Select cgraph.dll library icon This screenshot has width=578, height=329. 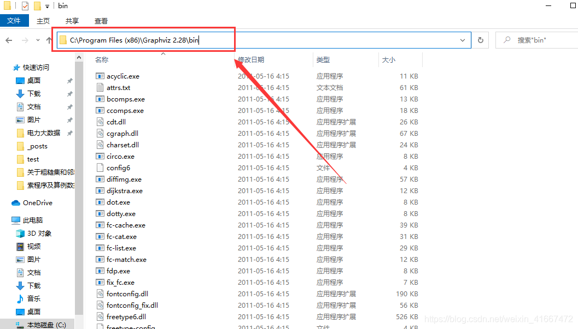click(x=100, y=133)
